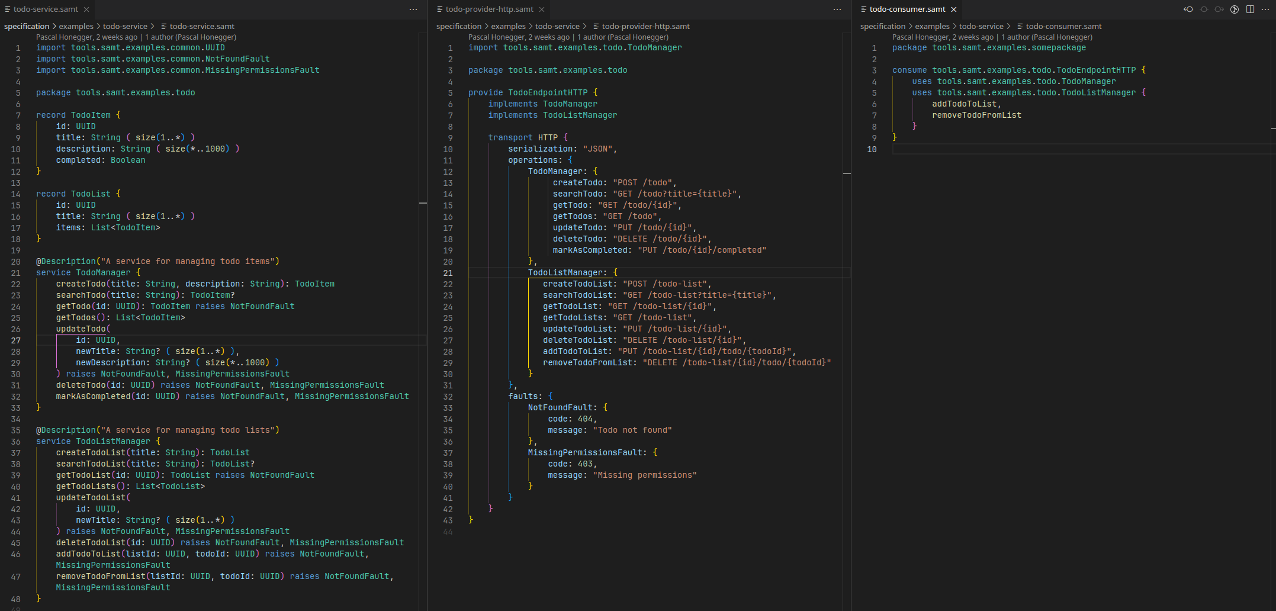This screenshot has height=611, width=1276.
Task: Click the blame code lens in the todo-provider-http editor
Action: [x=519, y=37]
